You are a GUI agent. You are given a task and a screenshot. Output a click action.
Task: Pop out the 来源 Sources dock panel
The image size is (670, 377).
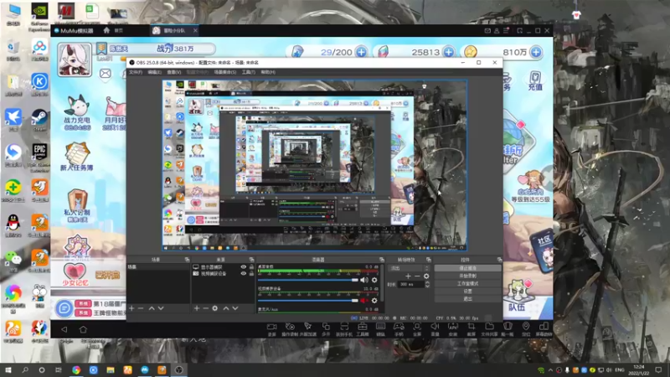pyautogui.click(x=251, y=260)
